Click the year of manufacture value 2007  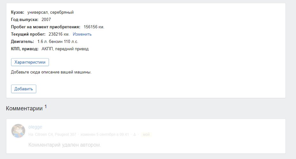click(x=46, y=19)
